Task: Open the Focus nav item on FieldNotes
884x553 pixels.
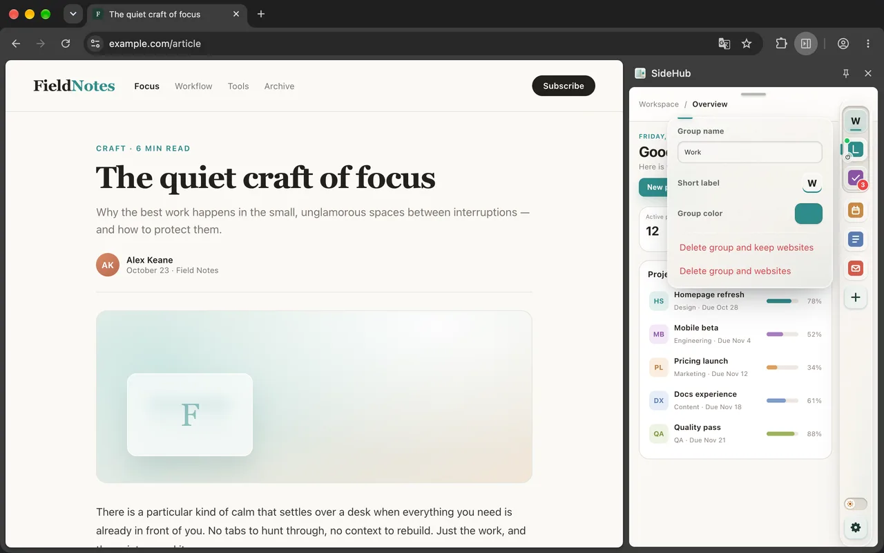Action: 146,86
